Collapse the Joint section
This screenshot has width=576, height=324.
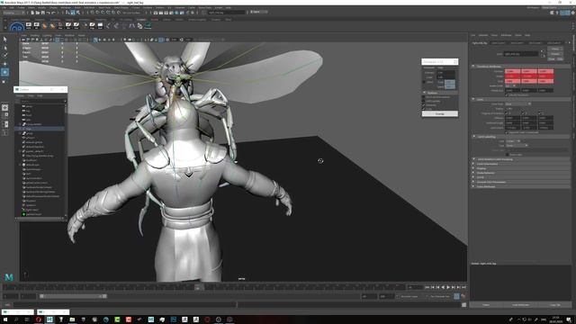coord(473,99)
